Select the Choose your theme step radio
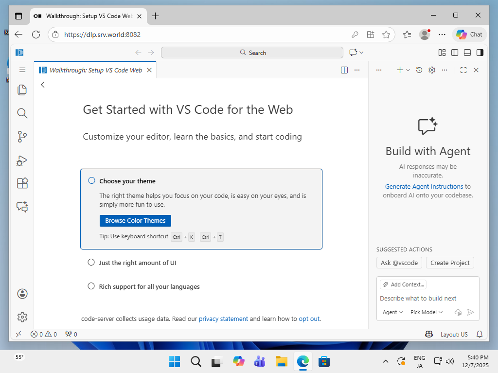 (91, 181)
